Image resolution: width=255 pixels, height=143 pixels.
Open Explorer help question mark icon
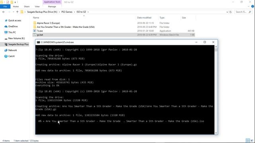[x=253, y=6]
